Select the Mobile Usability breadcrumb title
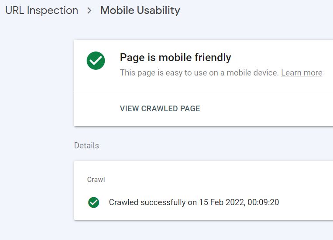333x240 pixels. pos(140,10)
